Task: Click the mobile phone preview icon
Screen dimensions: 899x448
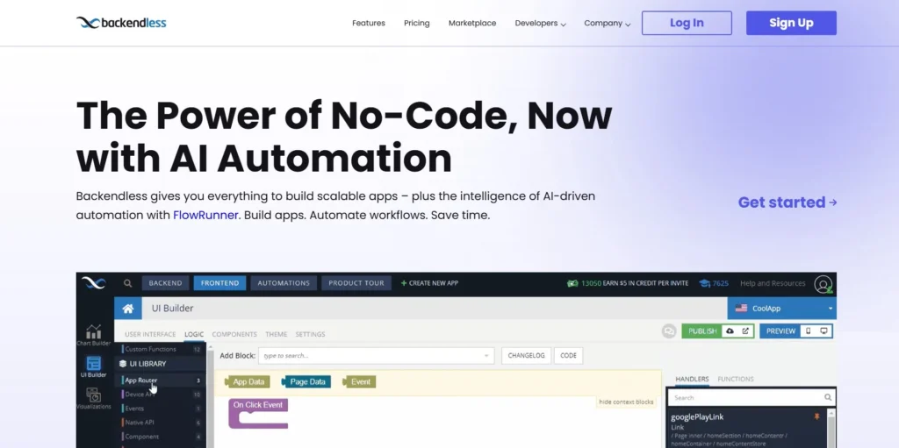Action: click(x=809, y=331)
